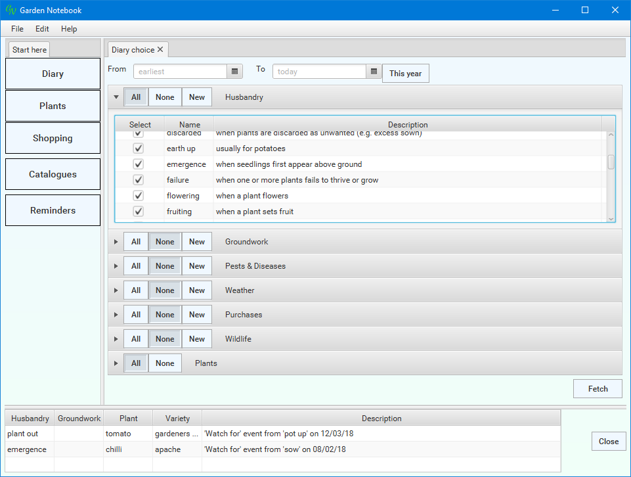Uncheck the 'earth up' checkbox
This screenshot has width=631, height=477.
(x=138, y=148)
